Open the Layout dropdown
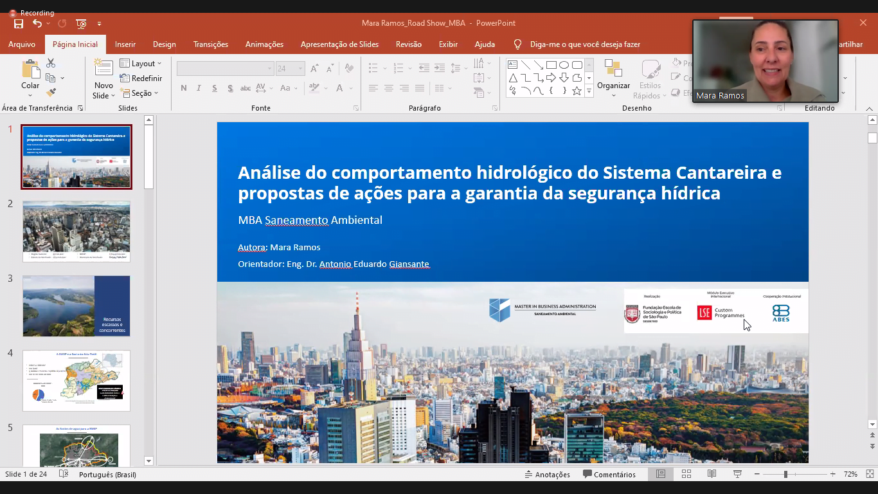This screenshot has height=494, width=878. (141, 64)
